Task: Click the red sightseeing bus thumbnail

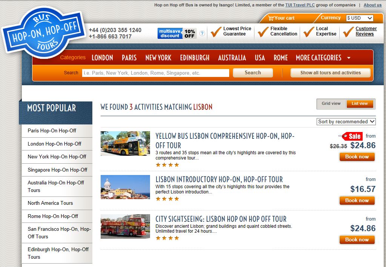Action: coord(125,226)
